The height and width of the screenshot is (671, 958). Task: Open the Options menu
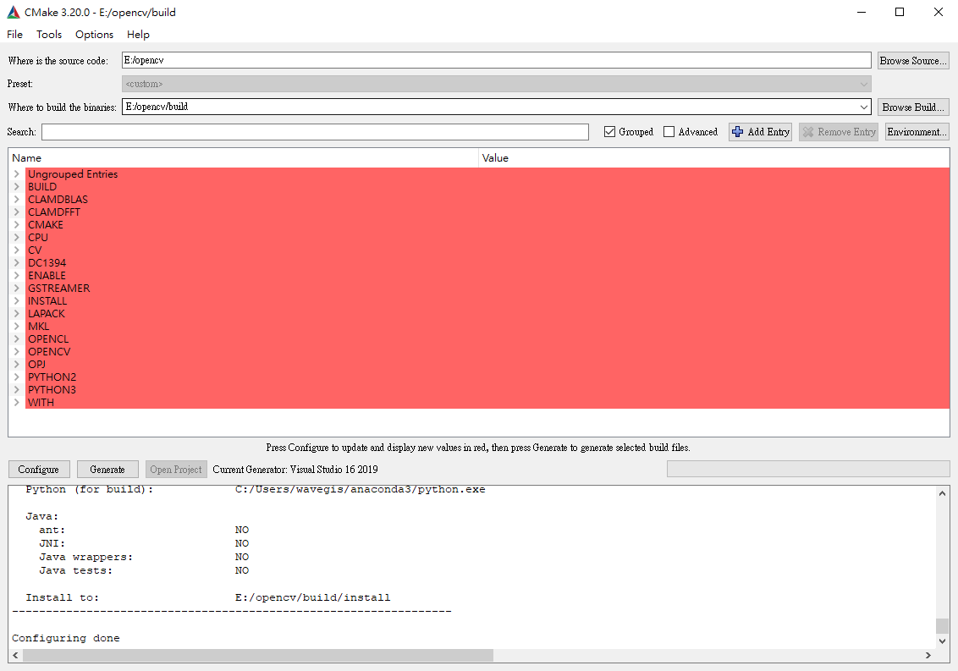coord(94,34)
